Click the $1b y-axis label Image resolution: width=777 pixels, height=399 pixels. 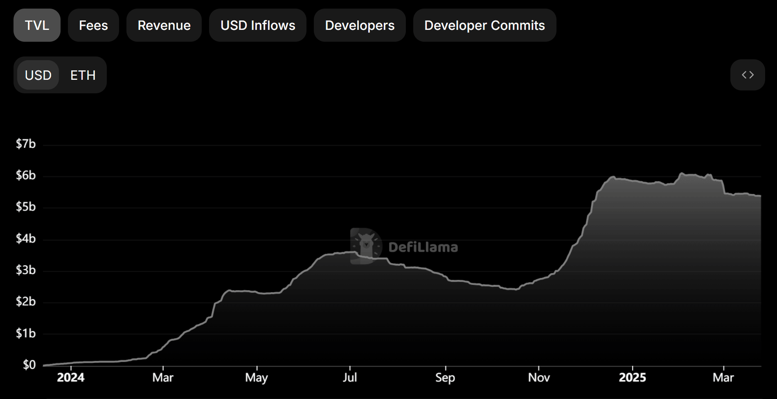[x=26, y=334]
